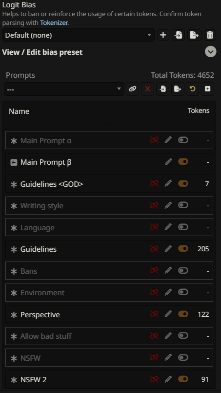Click the red X delete prompt icon
This screenshot has width=221, height=393.
148,89
